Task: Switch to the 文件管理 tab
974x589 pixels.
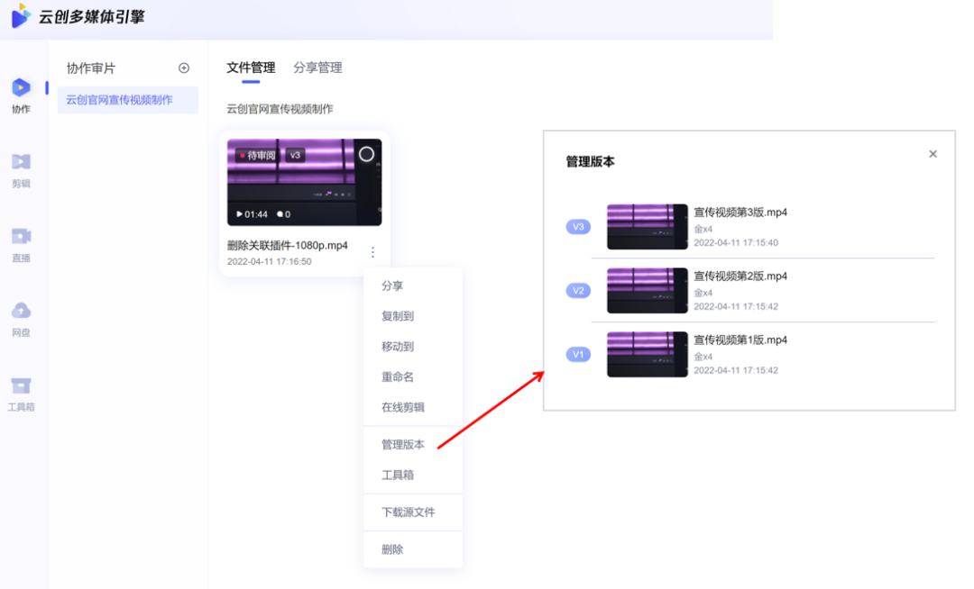Action: point(251,68)
